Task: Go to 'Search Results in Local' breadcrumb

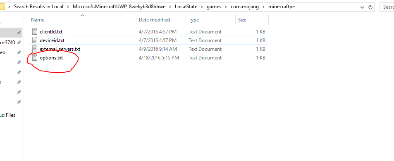Action: click(38, 7)
